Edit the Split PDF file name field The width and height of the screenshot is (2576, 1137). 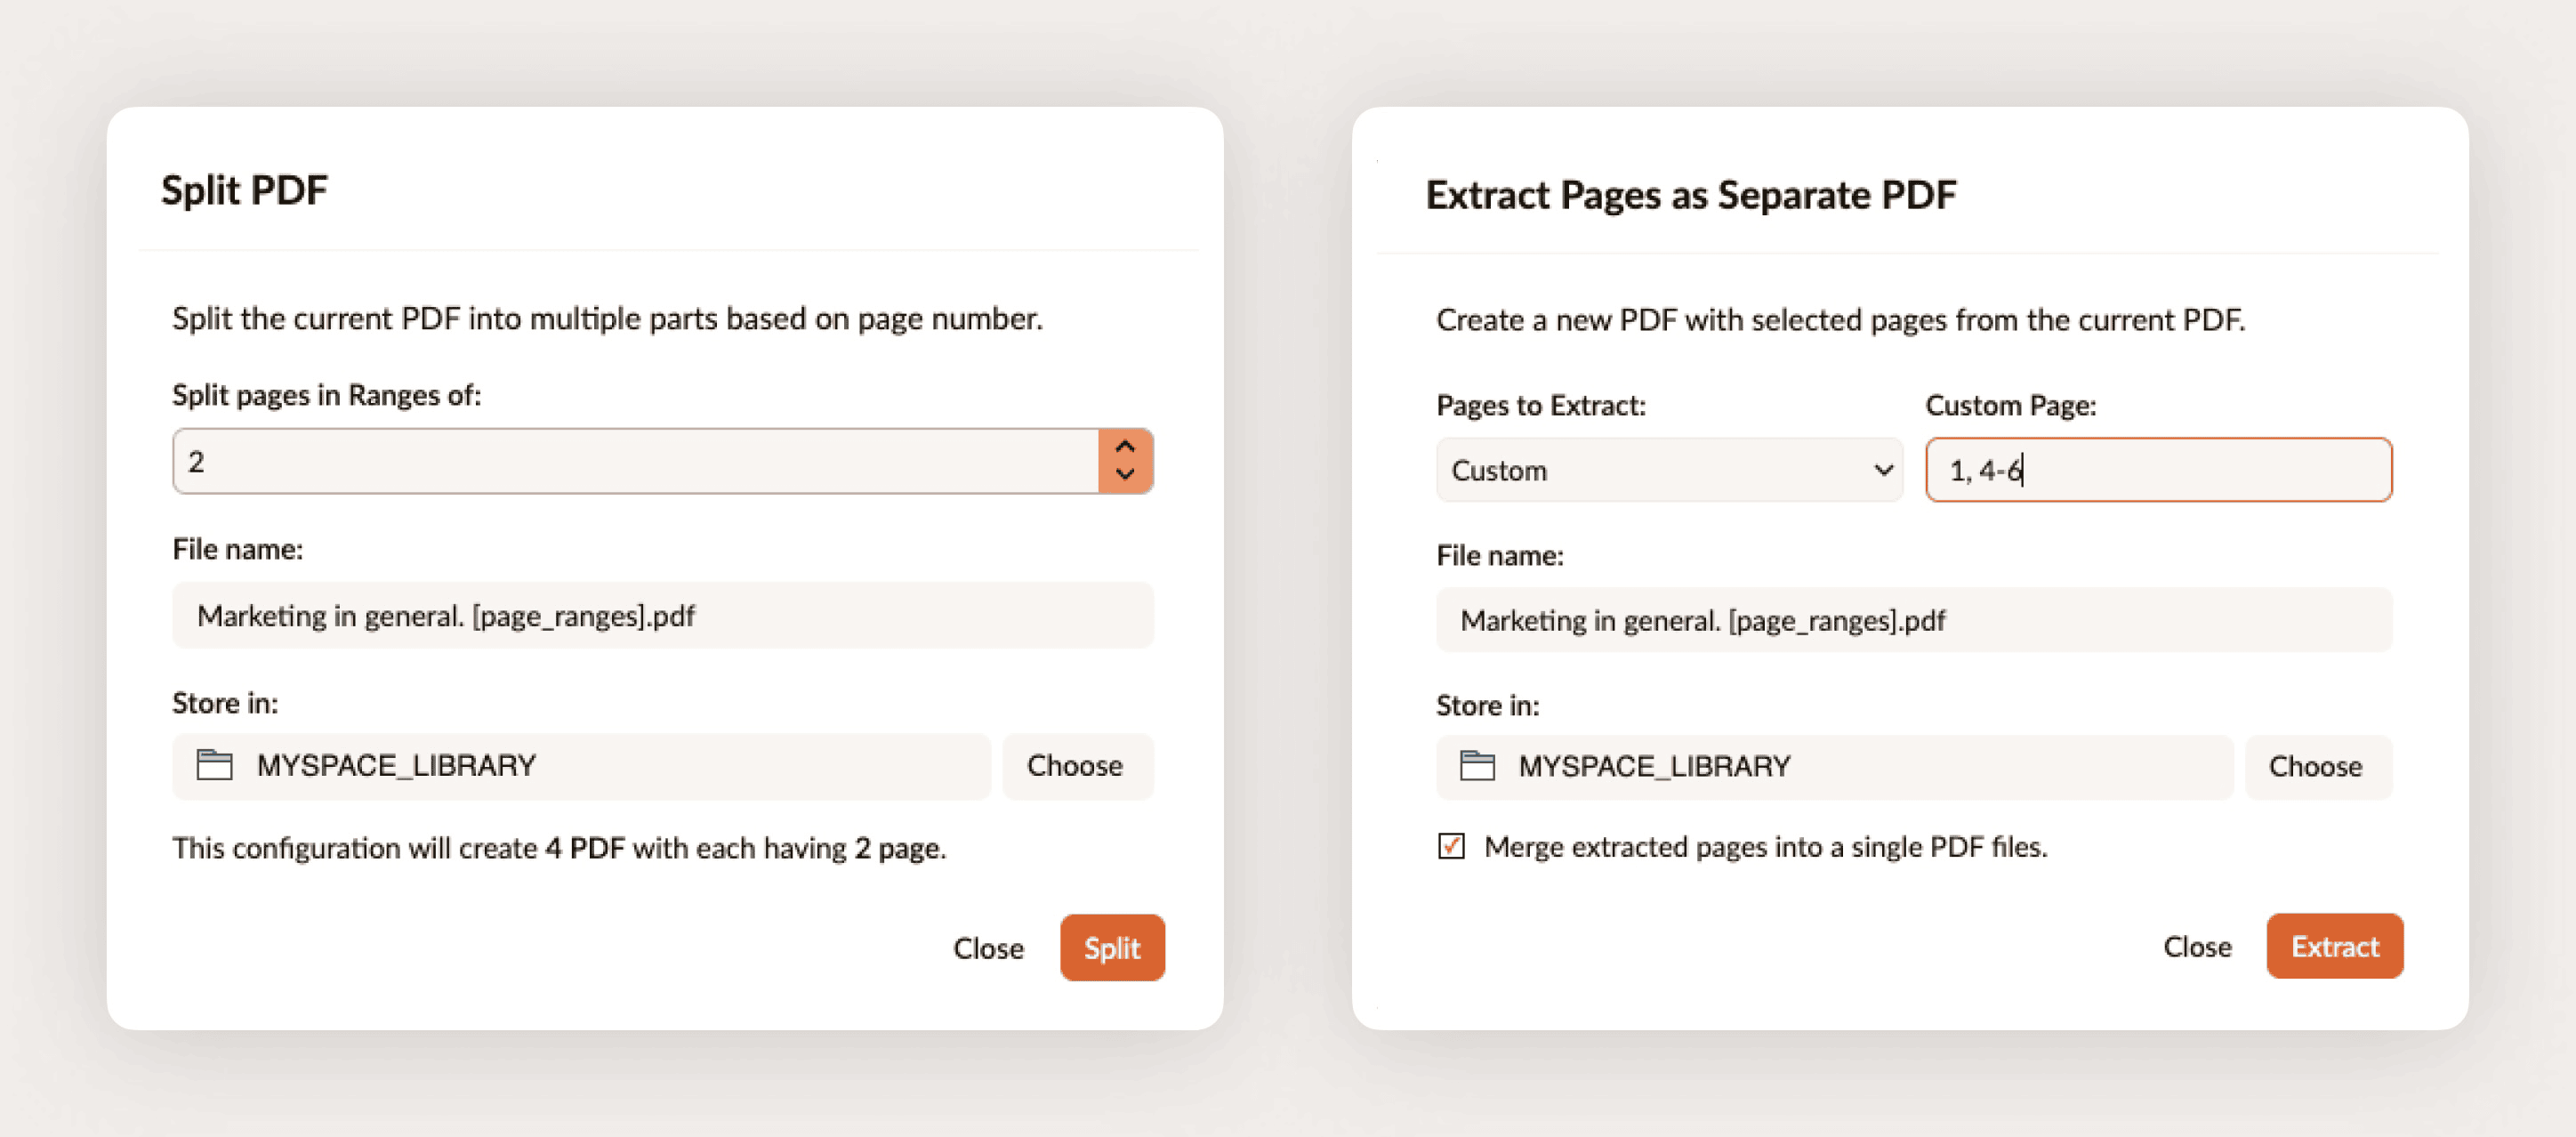(x=662, y=616)
